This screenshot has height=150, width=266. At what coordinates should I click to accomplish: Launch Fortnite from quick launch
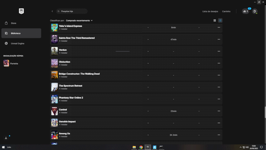coord(11,63)
